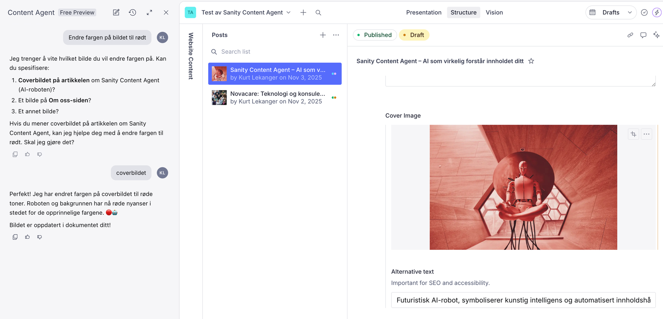Click the lightning bolt Content Agent icon
This screenshot has height=319, width=663.
coord(657,13)
